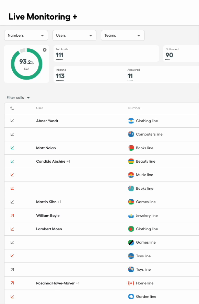Open the SLA settings gear icon
The height and width of the screenshot is (304, 199).
tap(45, 50)
